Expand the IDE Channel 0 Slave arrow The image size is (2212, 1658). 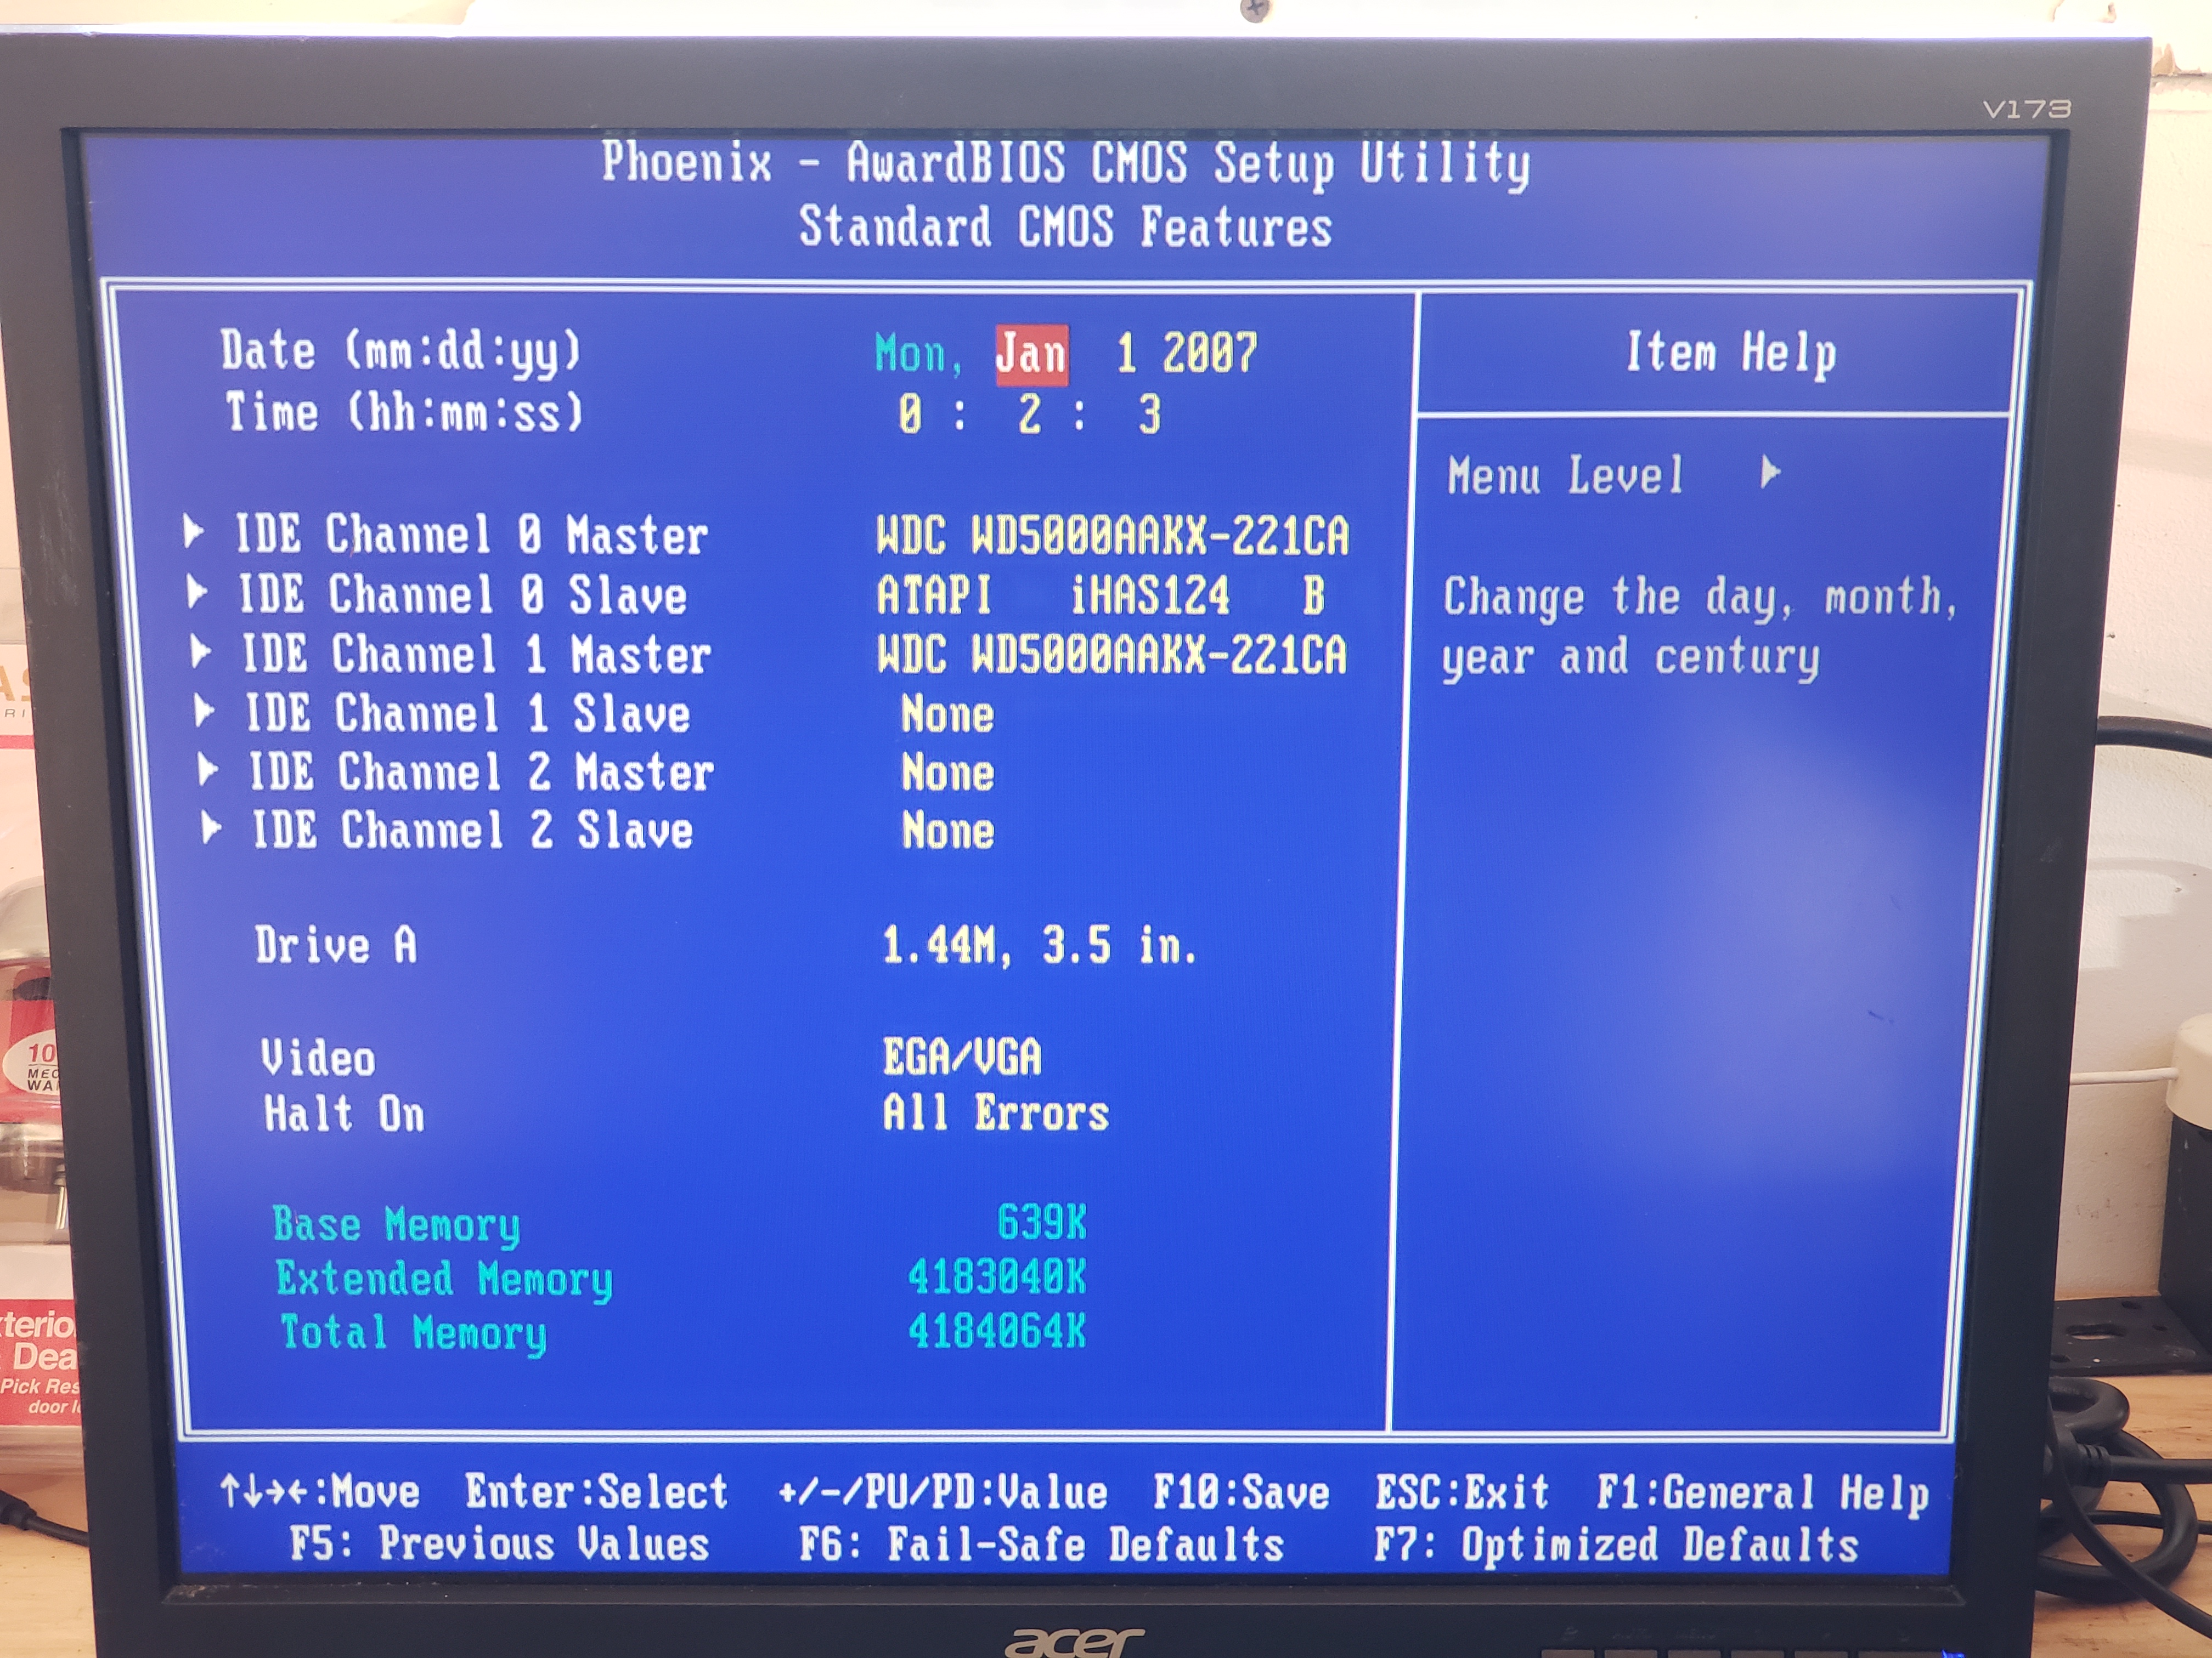coord(197,592)
